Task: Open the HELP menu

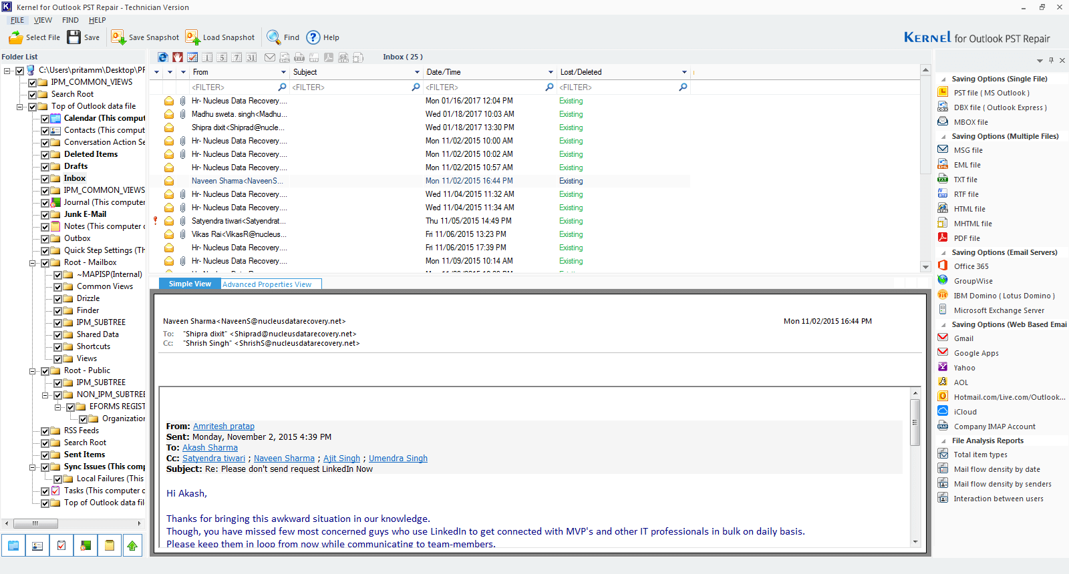Action: [x=97, y=20]
